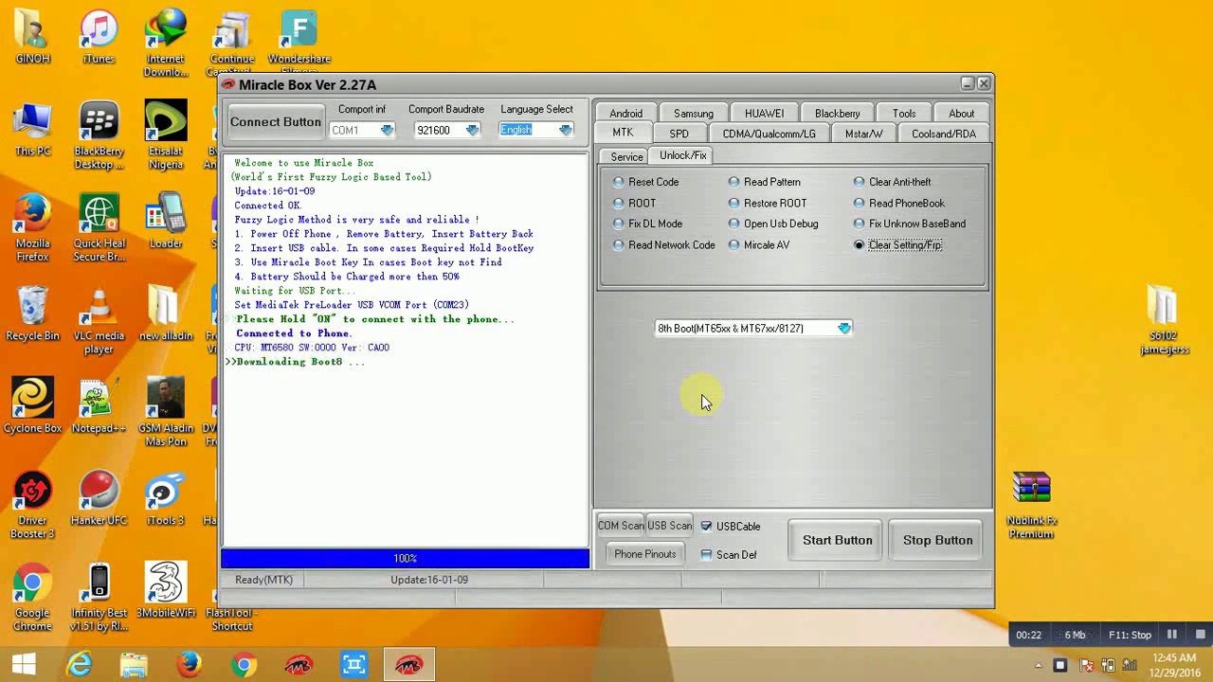Open Etisalat Nigeria desktop icon
The image size is (1213, 682).
[x=166, y=136]
